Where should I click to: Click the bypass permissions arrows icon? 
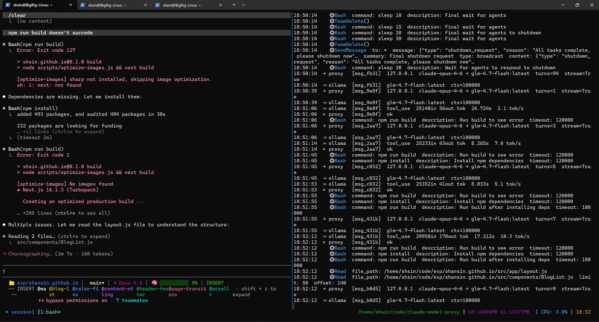click(x=42, y=301)
